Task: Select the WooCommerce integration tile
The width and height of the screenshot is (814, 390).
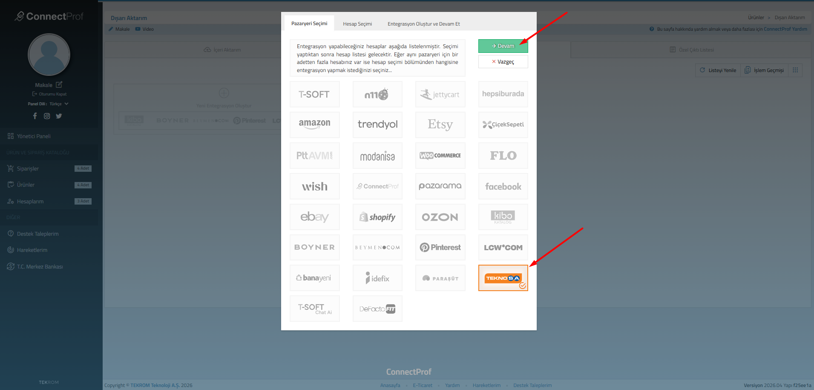Action: 440,156
